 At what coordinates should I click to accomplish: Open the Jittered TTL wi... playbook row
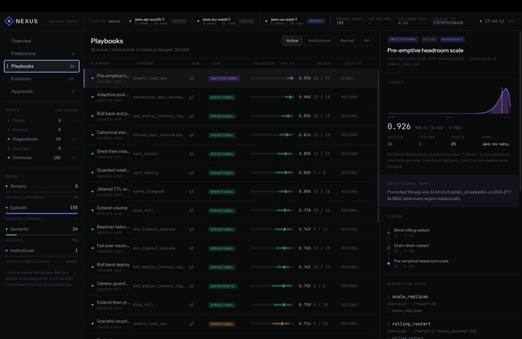point(231,191)
